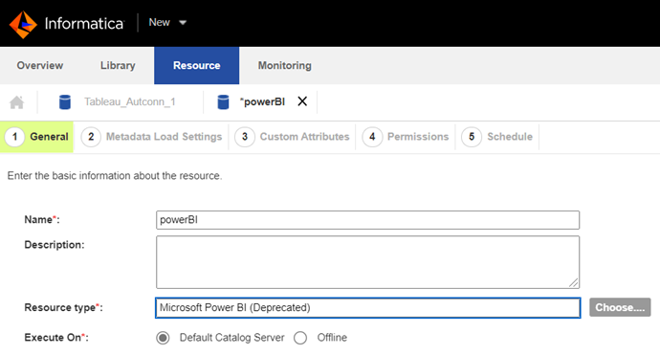This screenshot has height=355, width=660.
Task: Open the New dropdown menu
Action: [167, 22]
